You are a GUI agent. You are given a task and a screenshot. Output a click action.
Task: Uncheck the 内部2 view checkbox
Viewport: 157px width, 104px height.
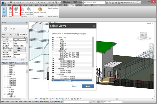tap(53, 41)
